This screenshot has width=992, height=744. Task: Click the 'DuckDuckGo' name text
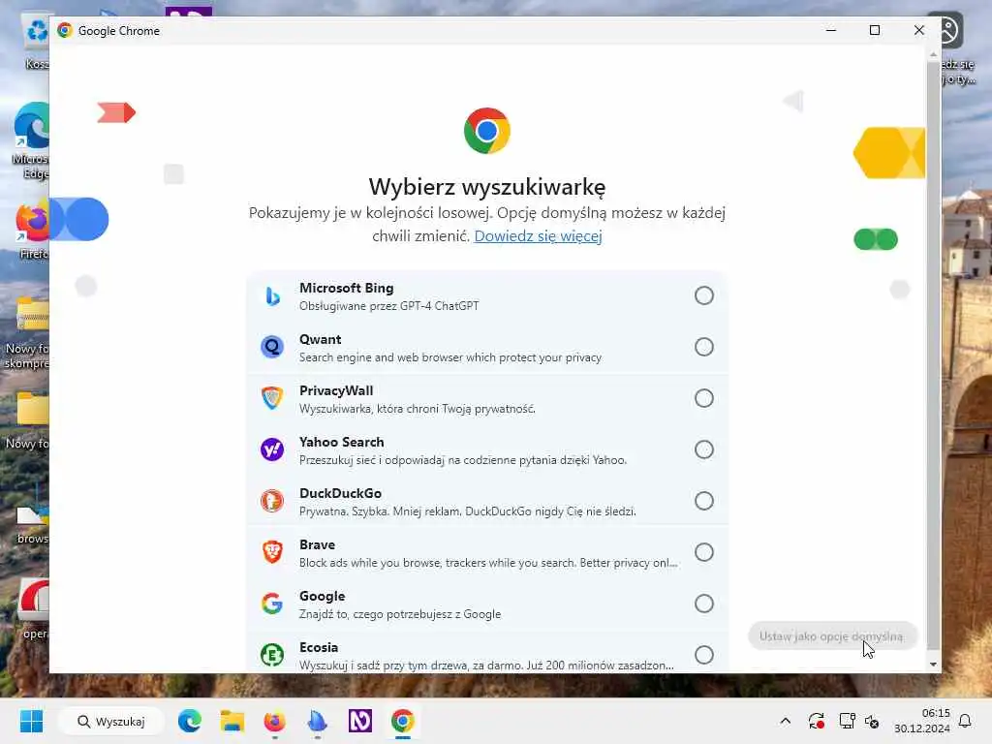340,493
